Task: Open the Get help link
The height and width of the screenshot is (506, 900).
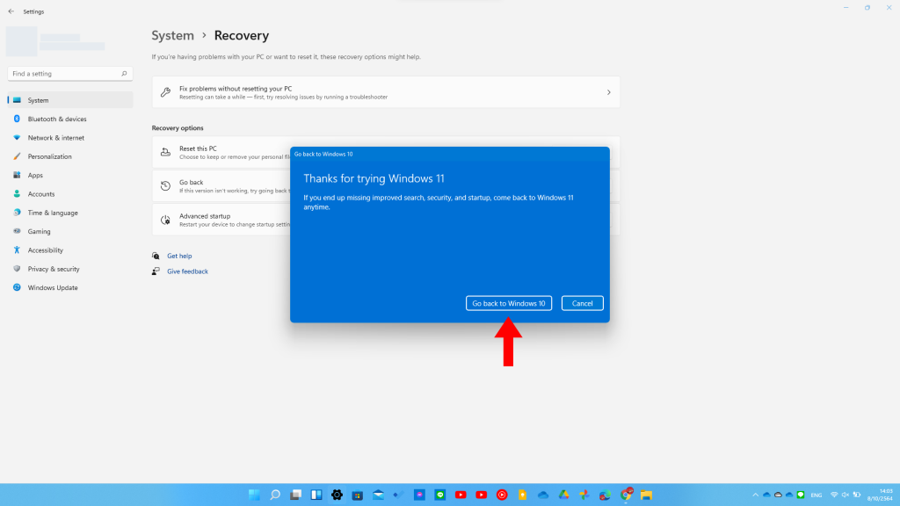Action: tap(179, 256)
